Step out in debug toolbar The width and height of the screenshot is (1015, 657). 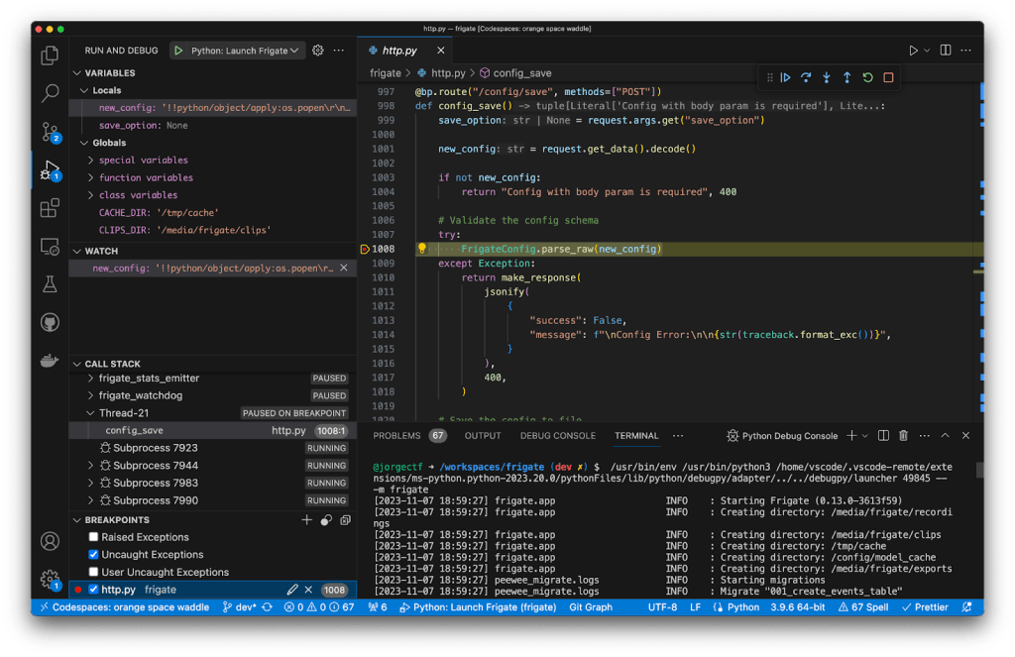(x=847, y=77)
